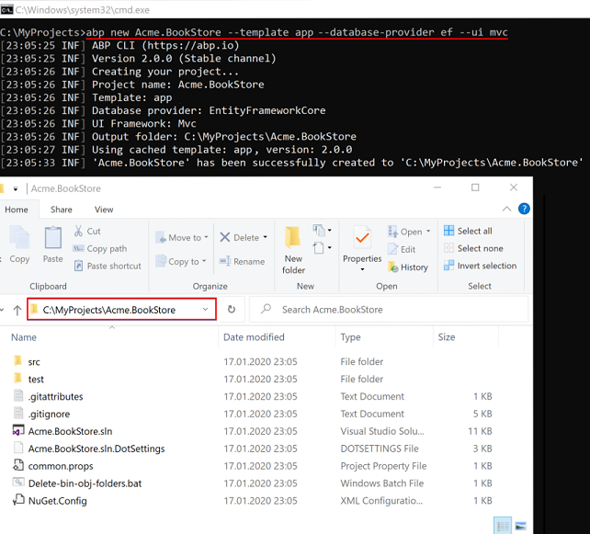Switch to large icons view toggle
The height and width of the screenshot is (534, 590).
tap(520, 526)
